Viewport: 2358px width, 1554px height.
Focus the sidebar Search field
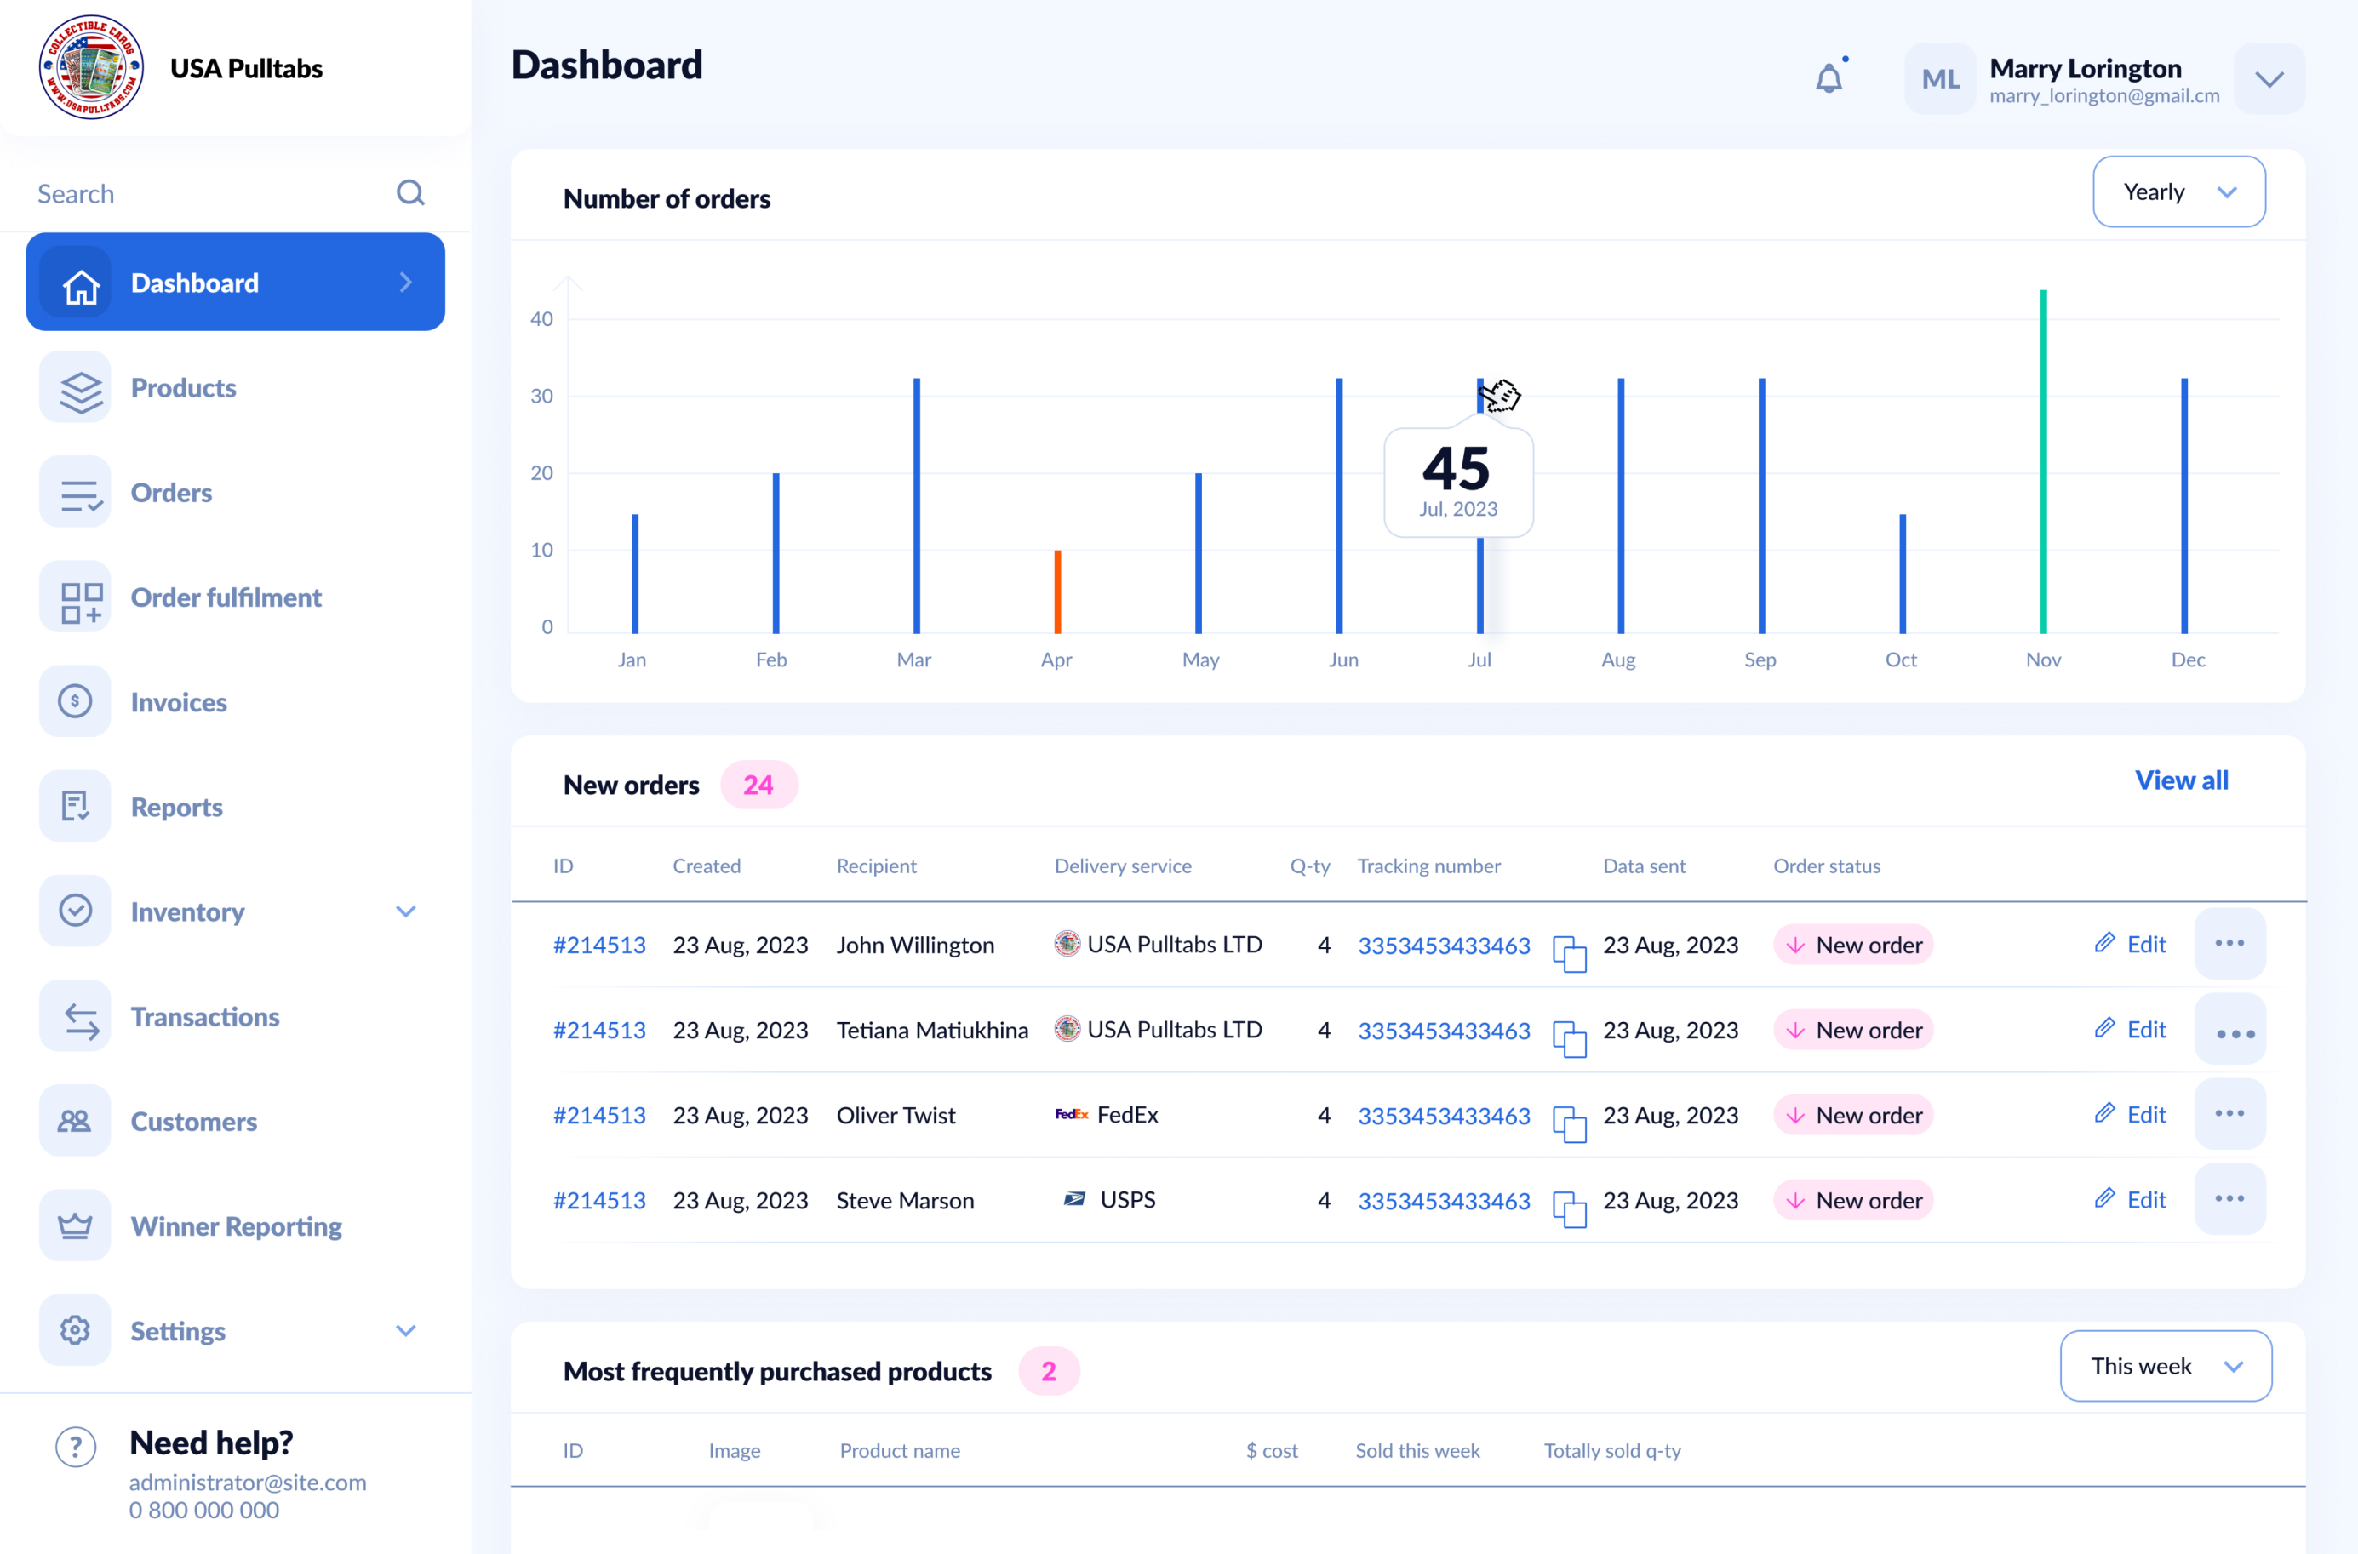point(198,193)
